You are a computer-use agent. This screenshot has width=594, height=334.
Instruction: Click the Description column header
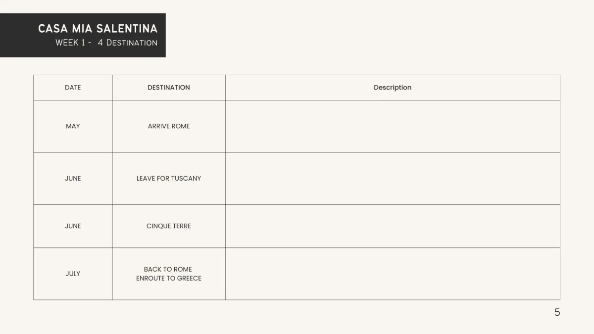click(x=393, y=88)
